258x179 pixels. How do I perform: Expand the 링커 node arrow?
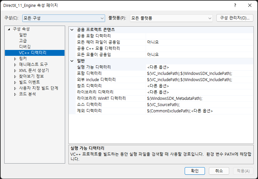click(15, 59)
